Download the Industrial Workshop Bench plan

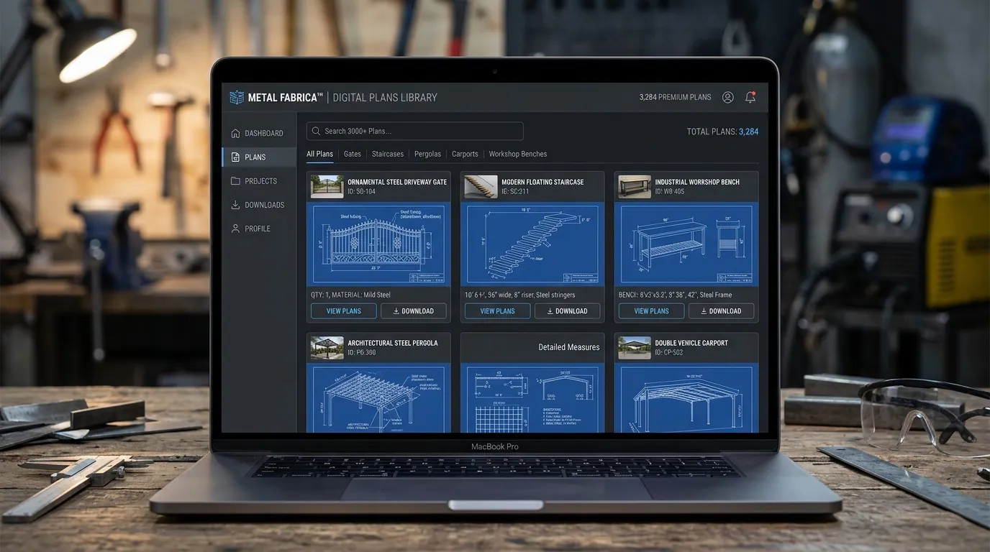coord(722,311)
